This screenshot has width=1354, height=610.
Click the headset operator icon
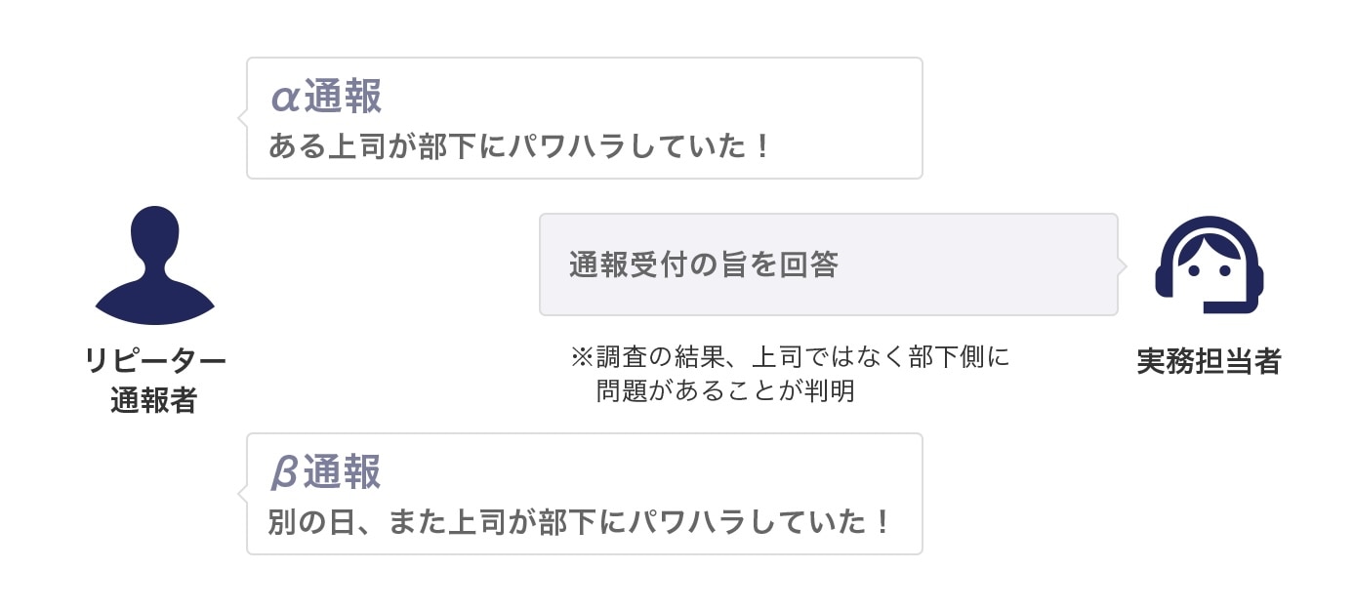[x=1209, y=264]
